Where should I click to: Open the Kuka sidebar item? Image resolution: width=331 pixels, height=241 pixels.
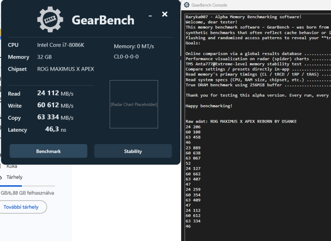click(12, 166)
